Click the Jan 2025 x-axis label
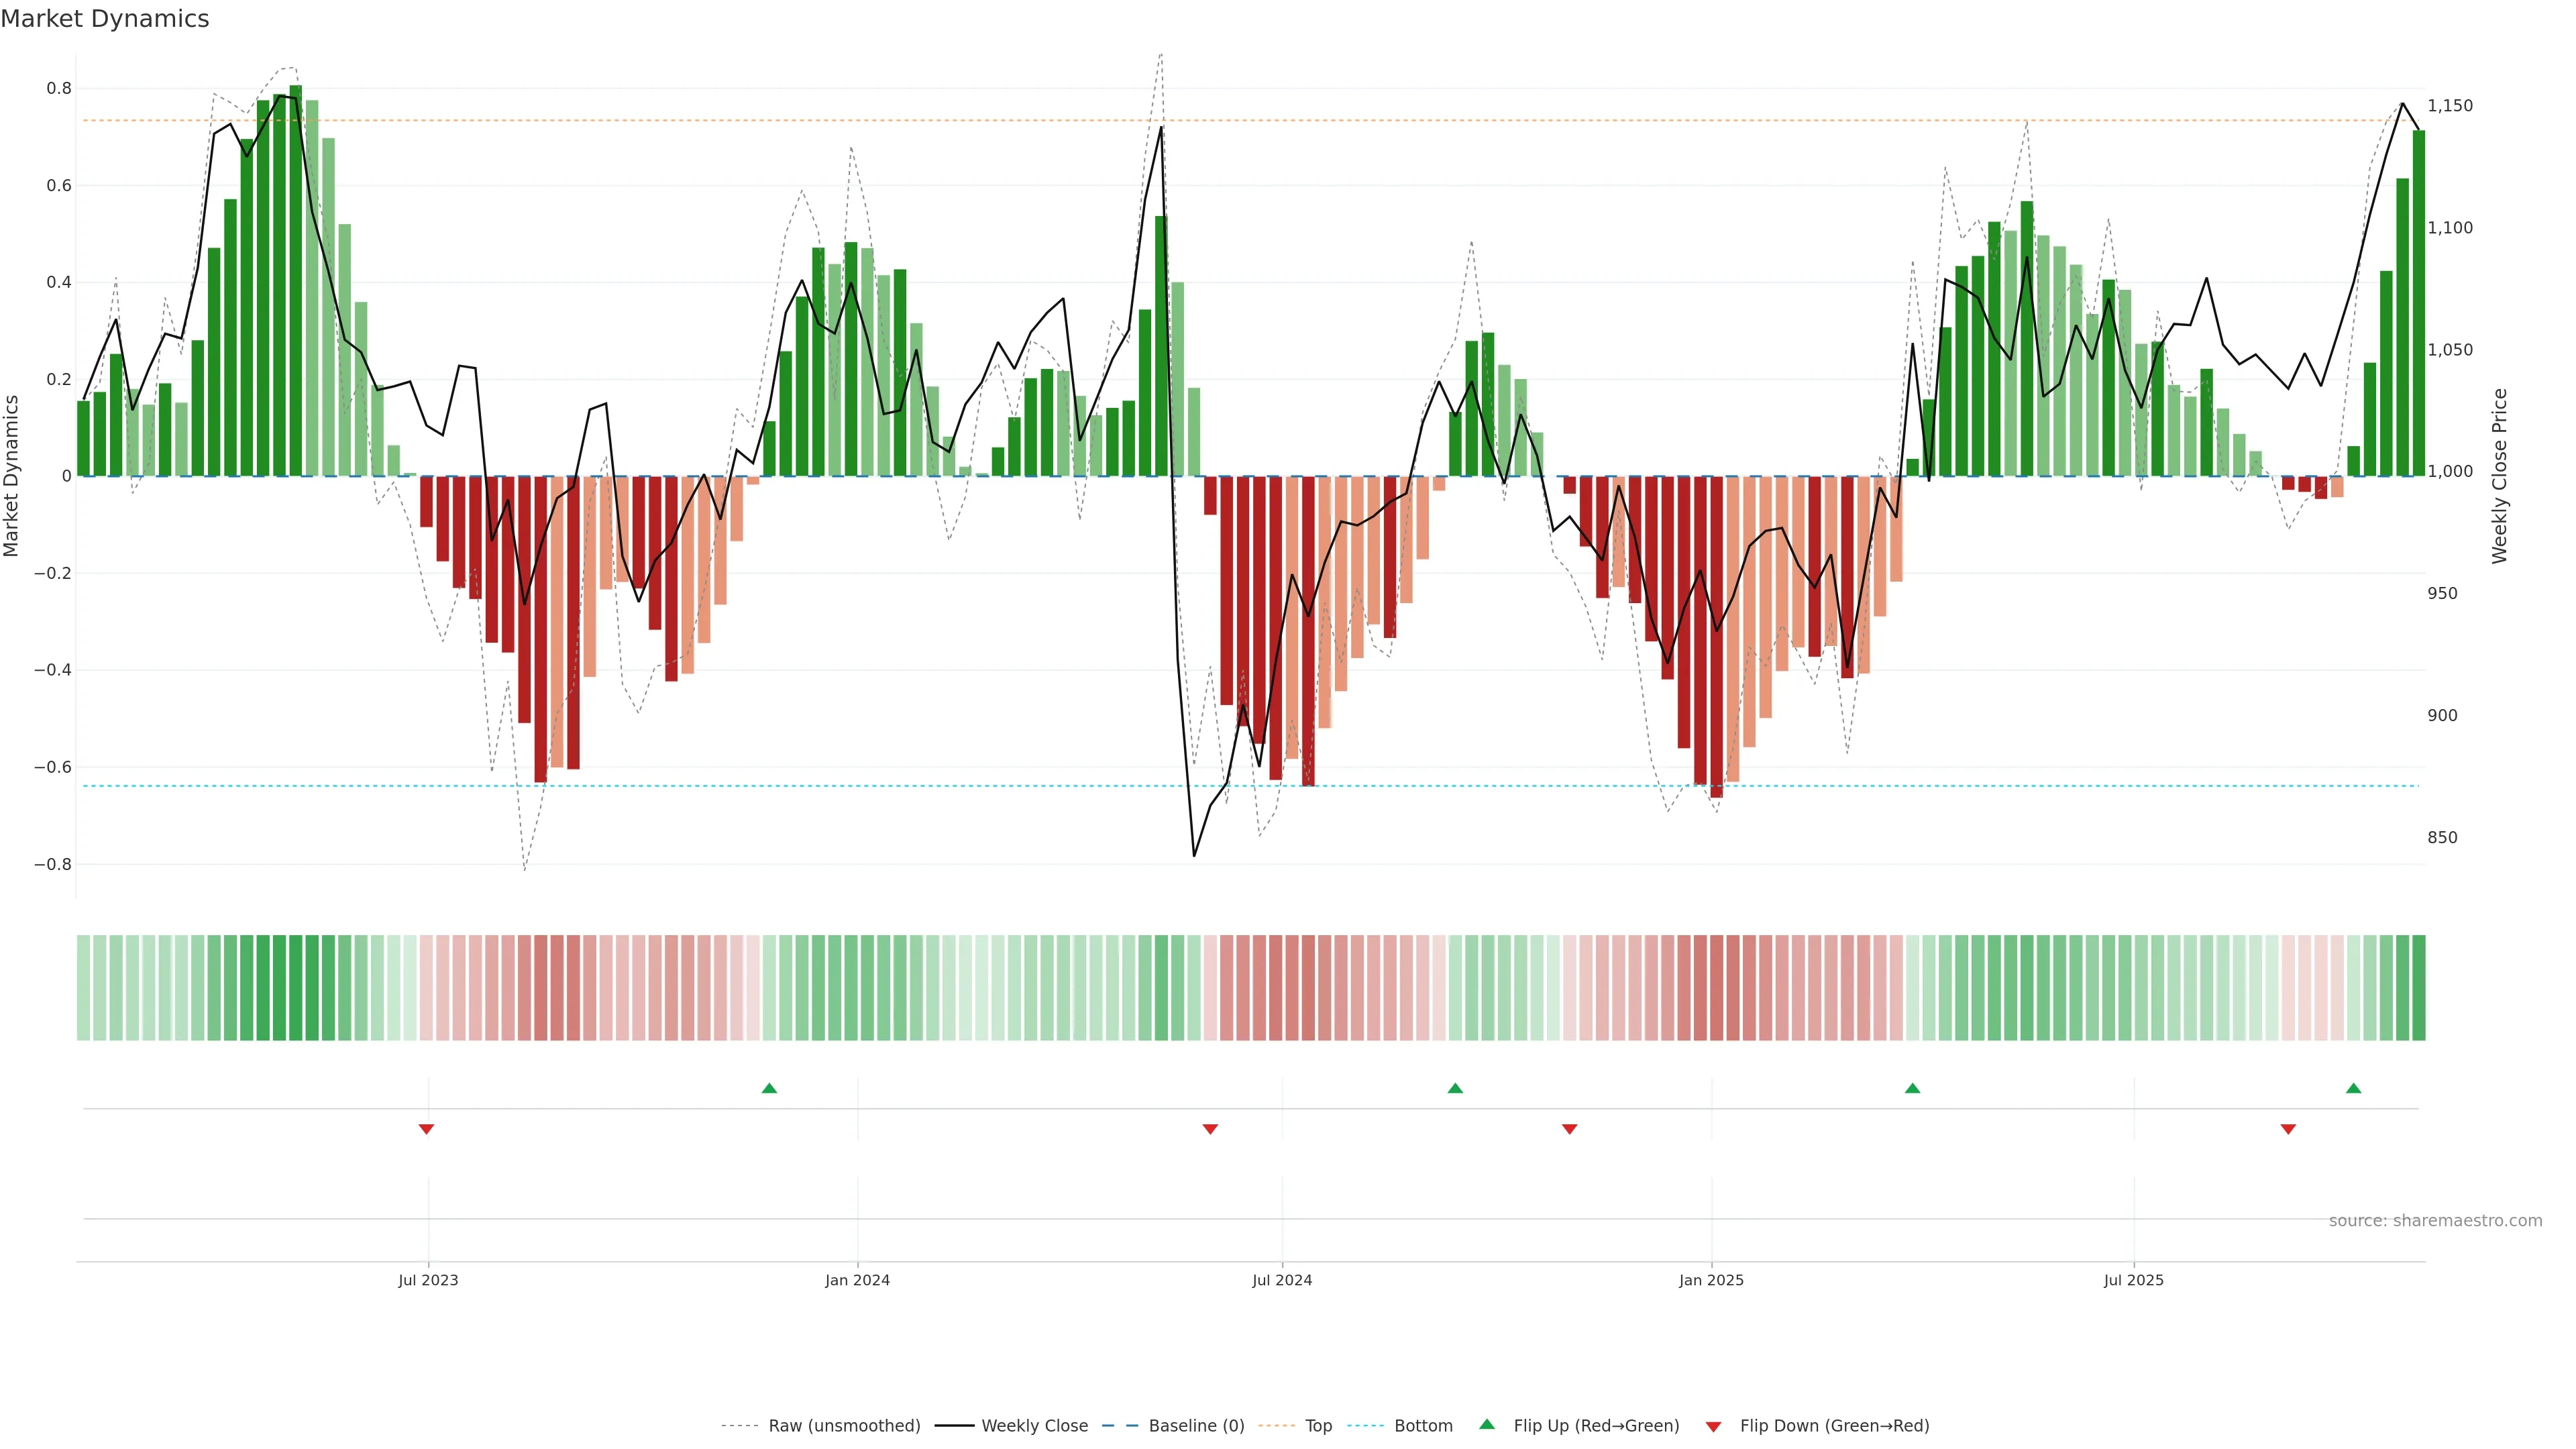Image resolution: width=2576 pixels, height=1449 pixels. pos(1711,1280)
